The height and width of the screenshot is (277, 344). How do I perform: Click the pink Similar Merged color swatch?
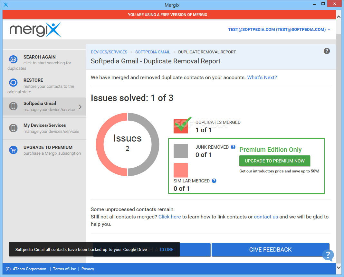point(181,170)
